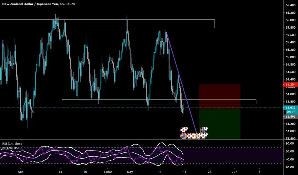Image resolution: width=298 pixels, height=175 pixels.
Task: Select the support rectangle near 63.800
Action: (159, 102)
